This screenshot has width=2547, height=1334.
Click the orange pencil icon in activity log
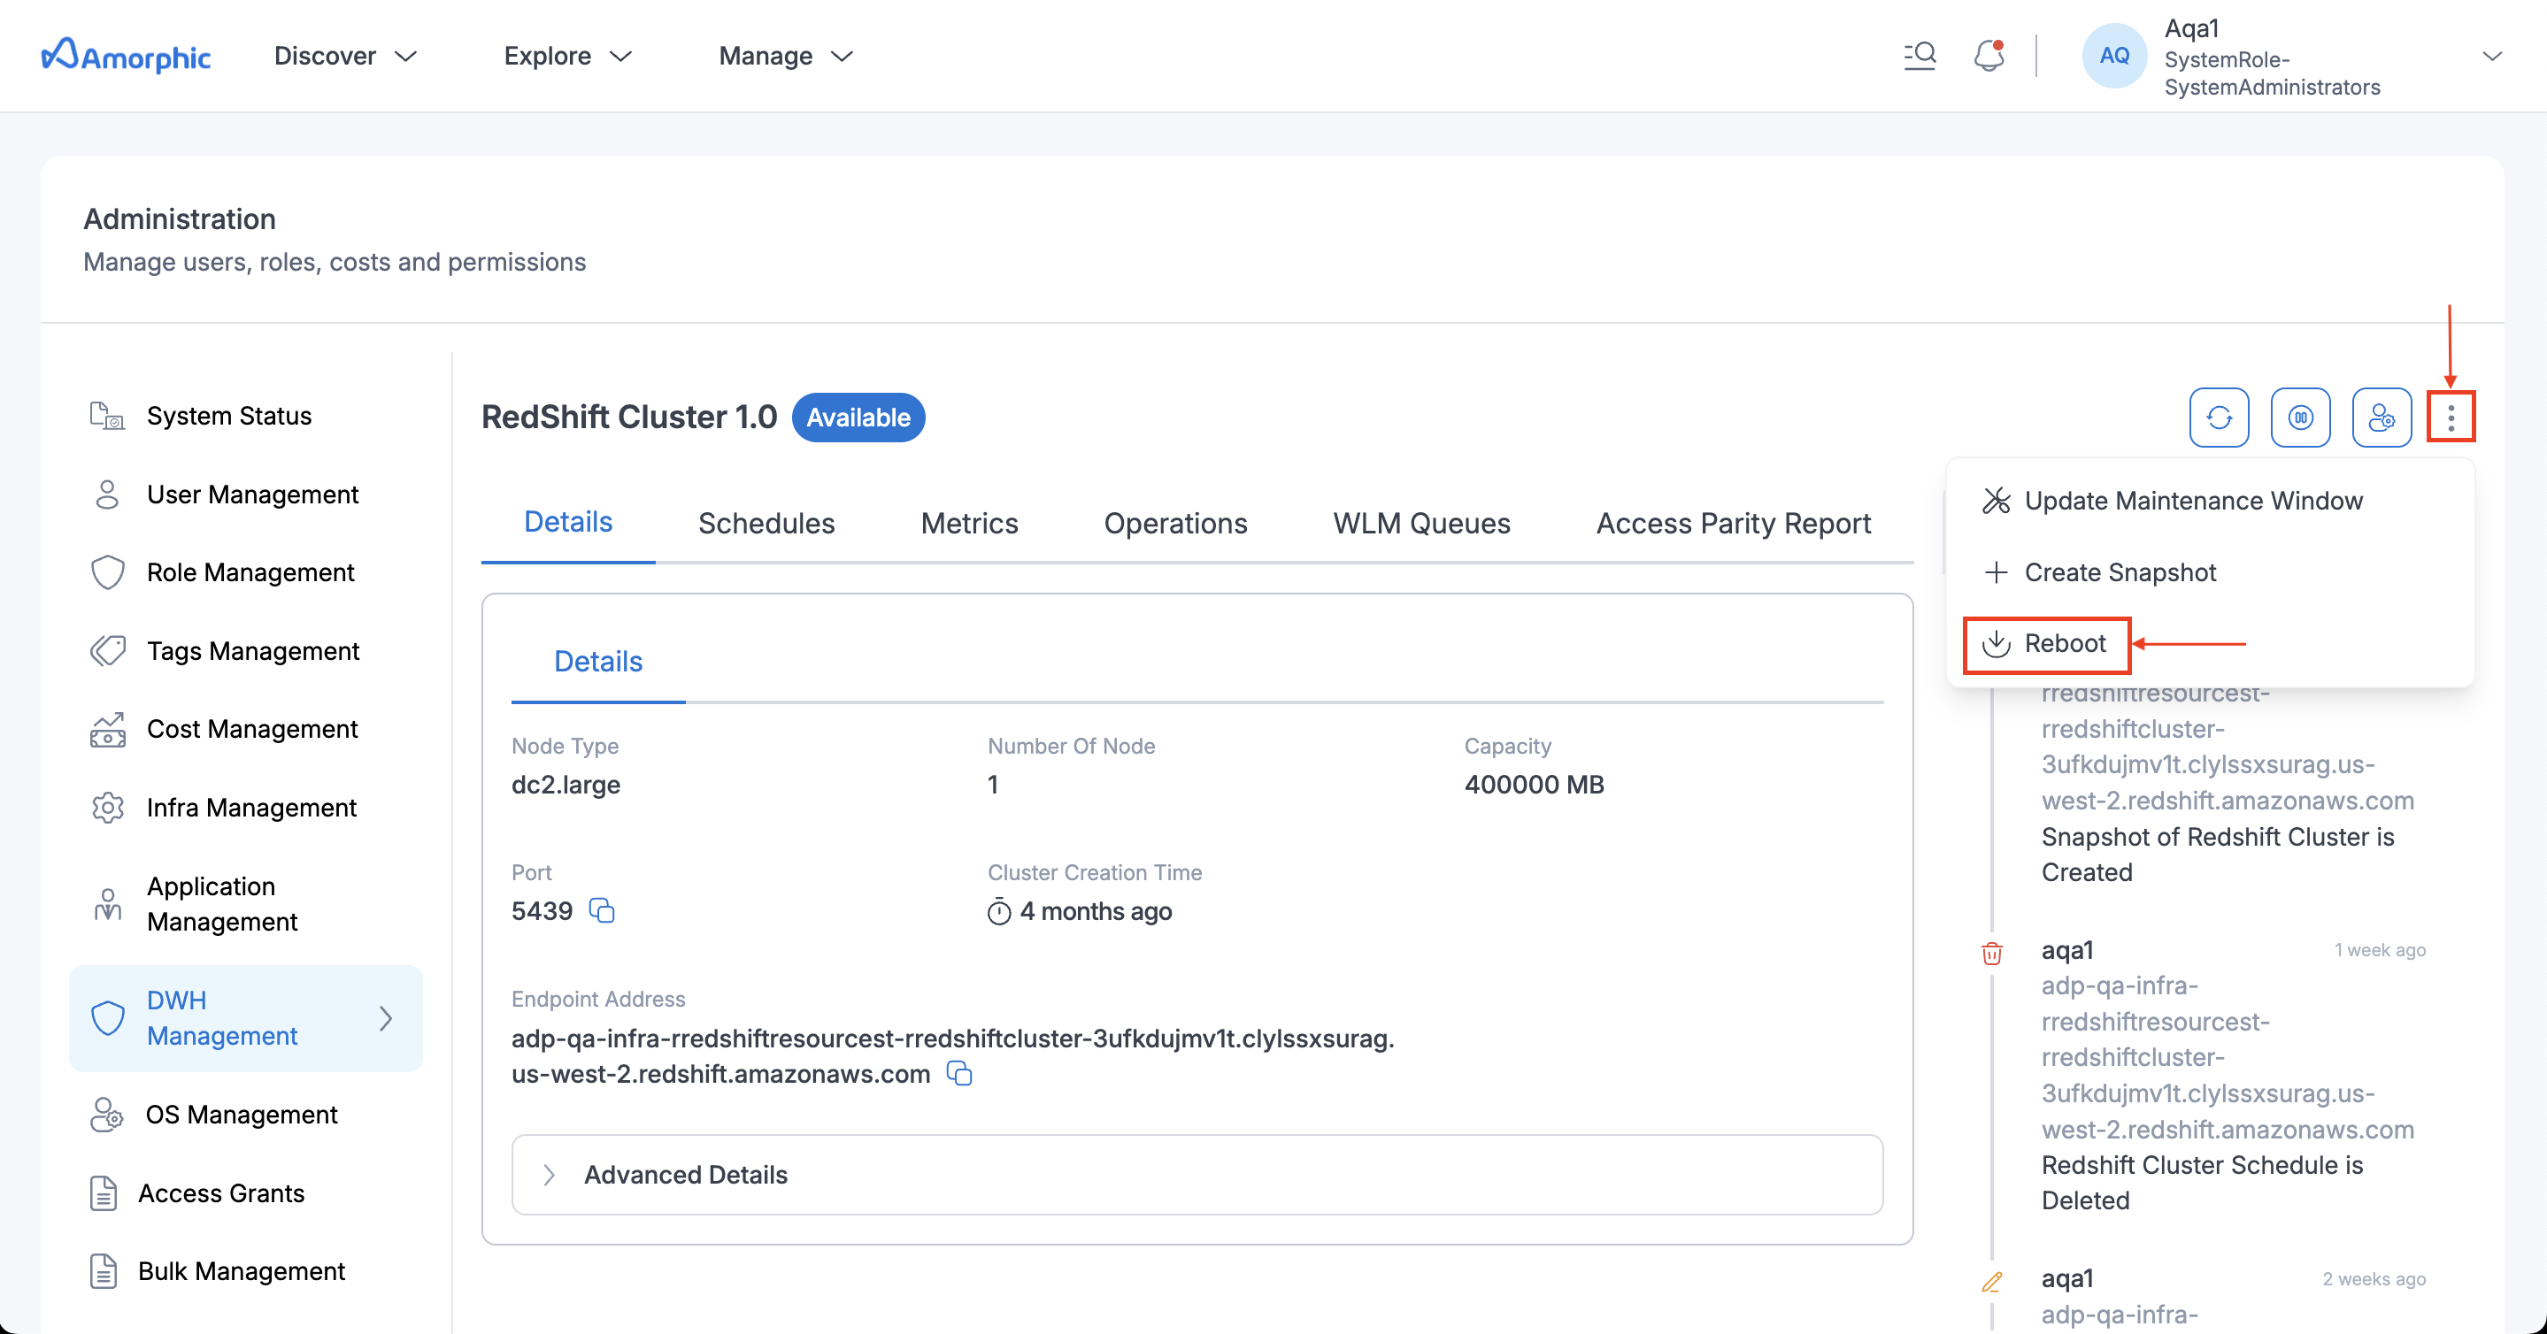(x=1991, y=1282)
